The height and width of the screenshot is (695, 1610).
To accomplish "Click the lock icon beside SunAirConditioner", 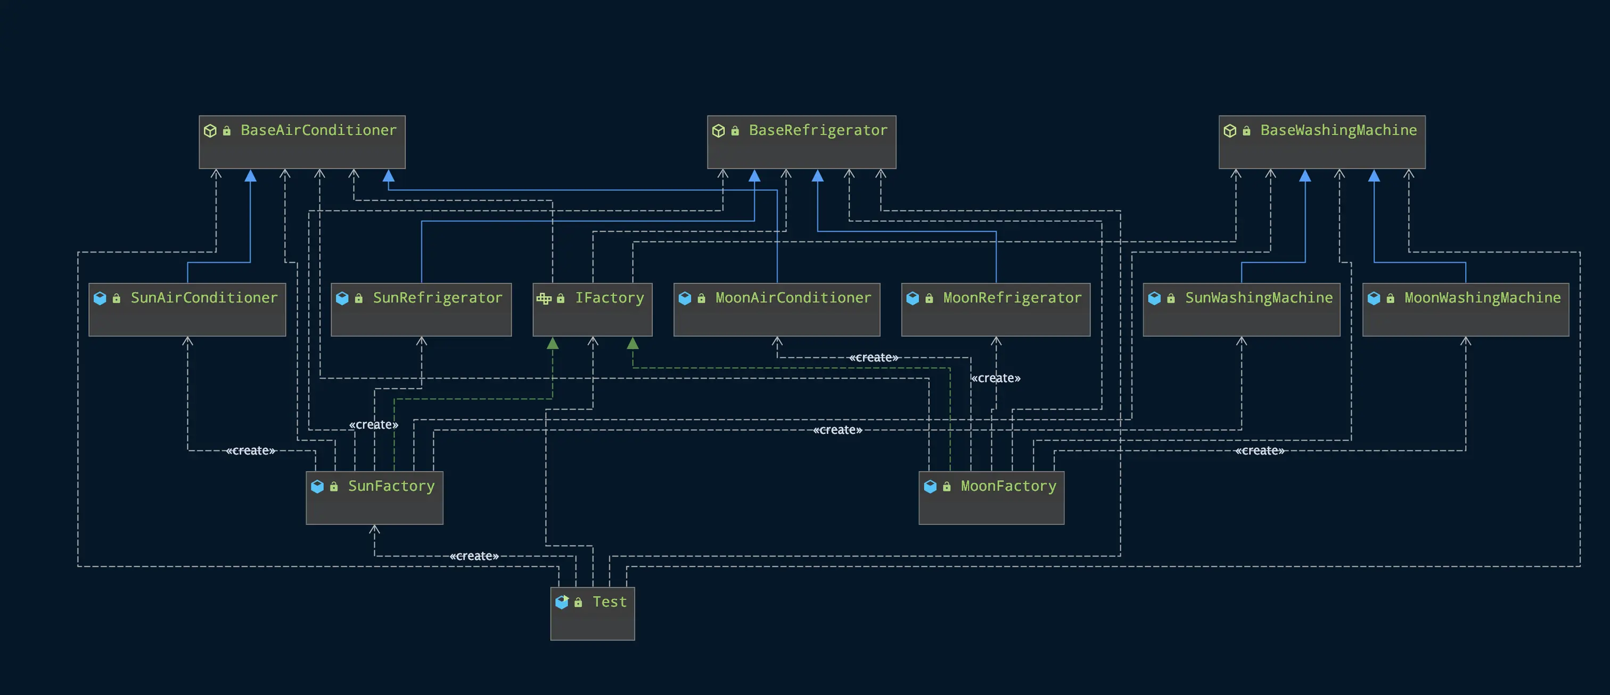I will [x=116, y=298].
